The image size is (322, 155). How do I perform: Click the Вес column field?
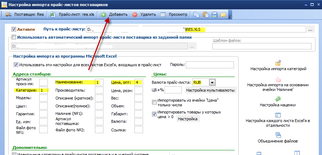[x=139, y=98]
